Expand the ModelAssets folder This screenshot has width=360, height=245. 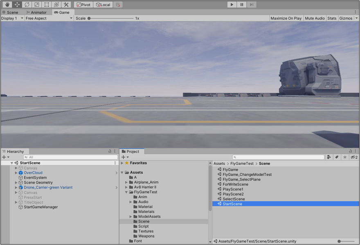tap(131, 216)
